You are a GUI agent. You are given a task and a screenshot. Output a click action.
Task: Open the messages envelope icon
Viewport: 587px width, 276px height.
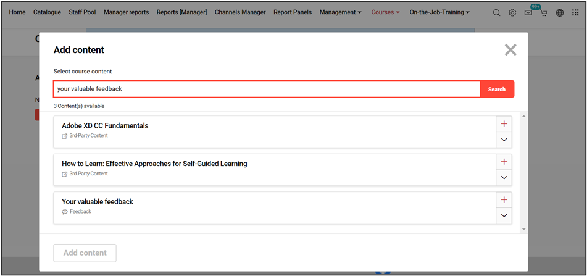coord(528,12)
